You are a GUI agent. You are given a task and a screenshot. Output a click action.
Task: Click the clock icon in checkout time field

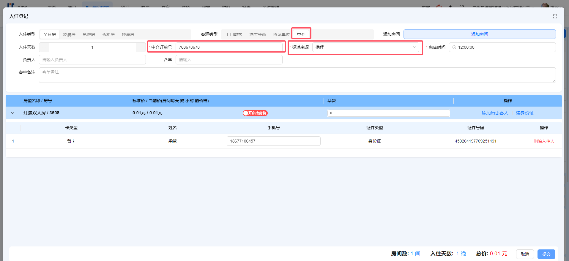454,47
